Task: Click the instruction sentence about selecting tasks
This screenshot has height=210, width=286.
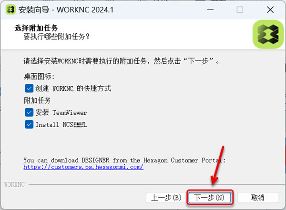Action: click(x=122, y=61)
